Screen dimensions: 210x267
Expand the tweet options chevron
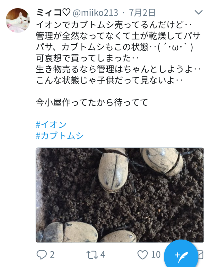click(x=199, y=12)
